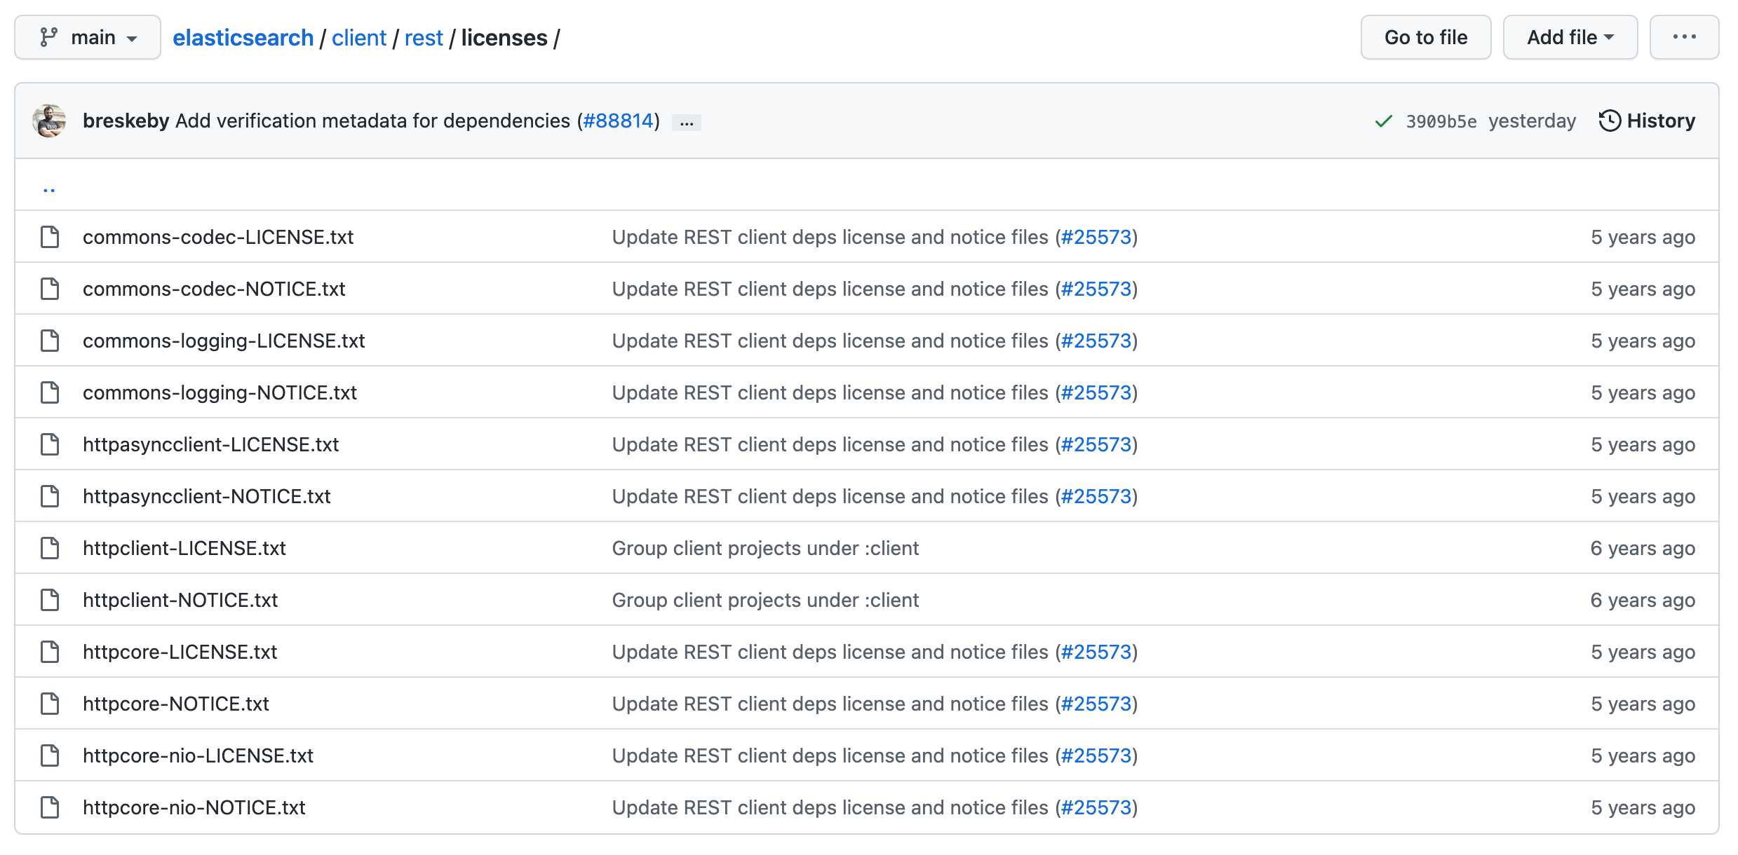This screenshot has width=1738, height=855.
Task: Click the file icon beside commons-codec-LICENSE.txt
Action: pos(50,237)
